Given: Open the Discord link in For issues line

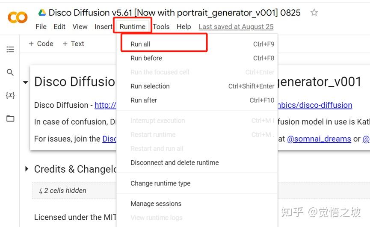Looking at the screenshot, I should coord(109,139).
